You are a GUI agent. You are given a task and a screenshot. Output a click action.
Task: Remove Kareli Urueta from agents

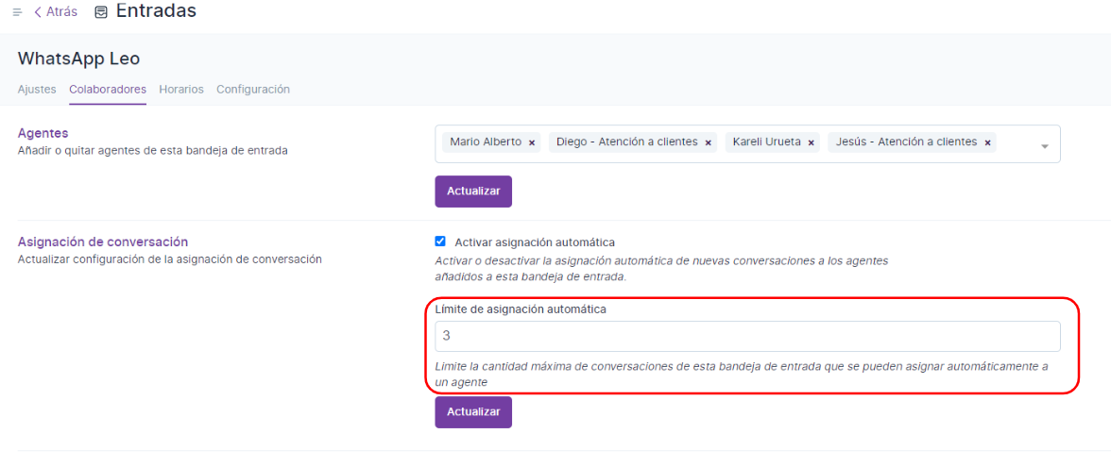tap(812, 142)
